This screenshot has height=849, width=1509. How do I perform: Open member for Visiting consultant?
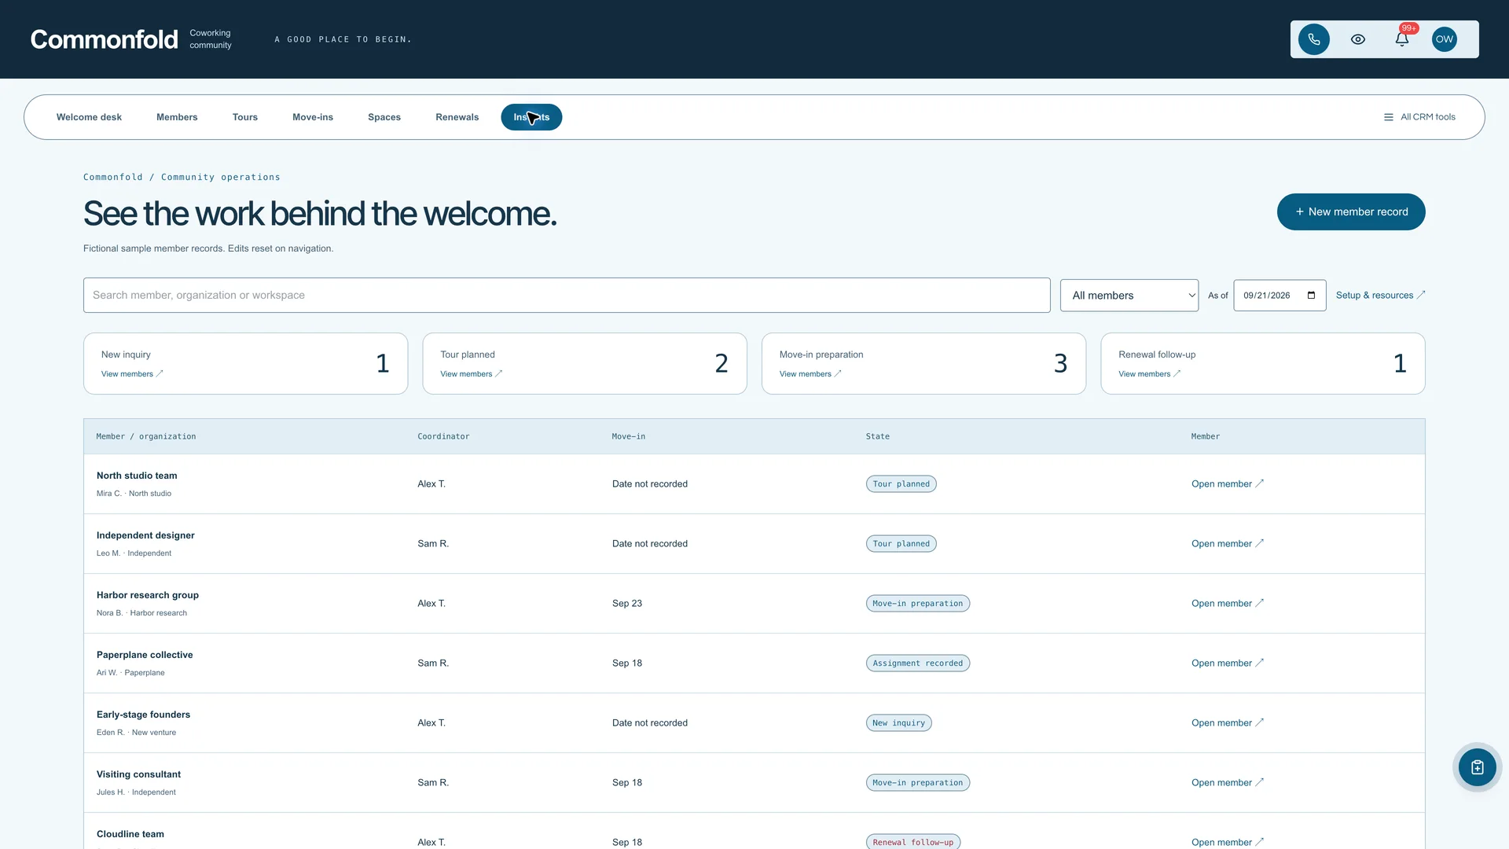click(x=1227, y=783)
